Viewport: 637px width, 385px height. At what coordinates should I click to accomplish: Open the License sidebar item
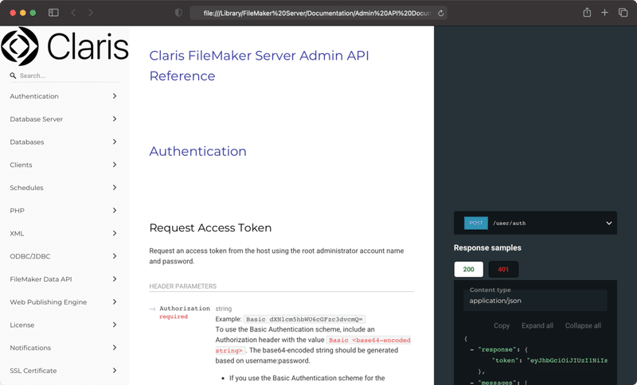pyautogui.click(x=22, y=325)
